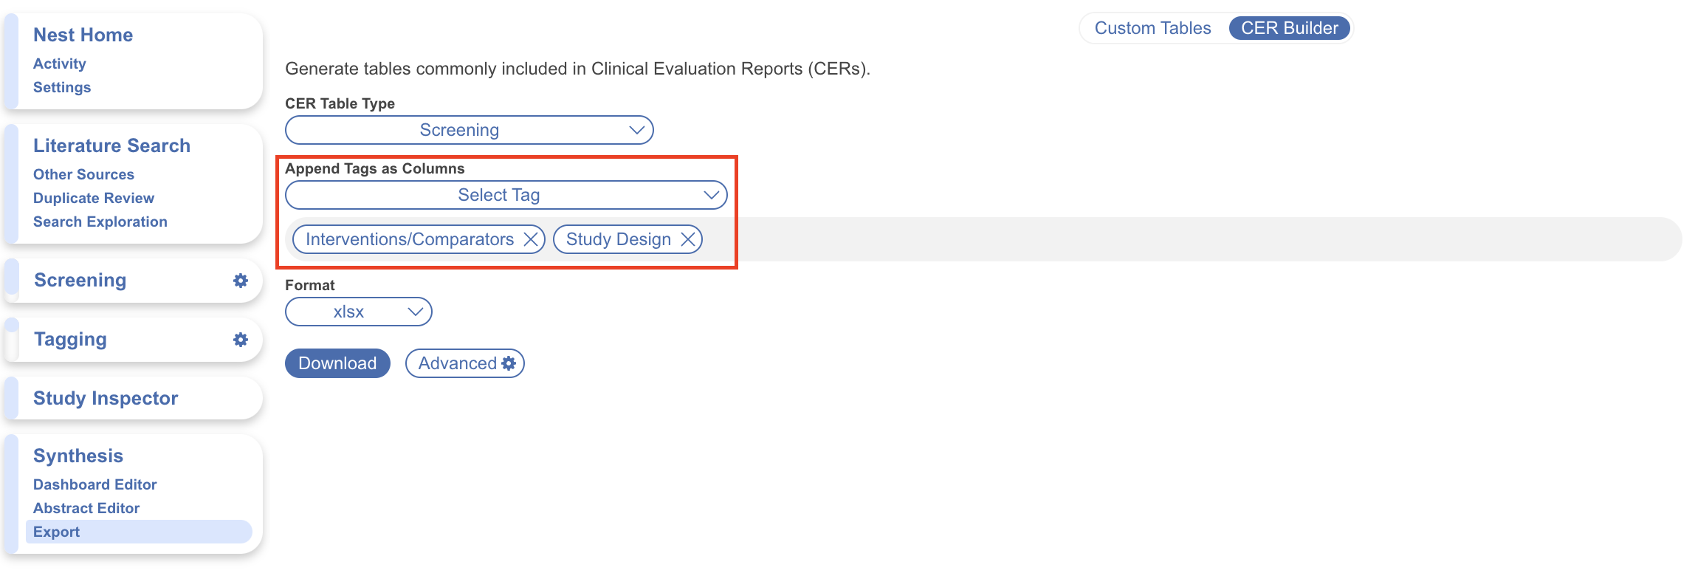
Task: Download the CER table
Action: coord(337,363)
